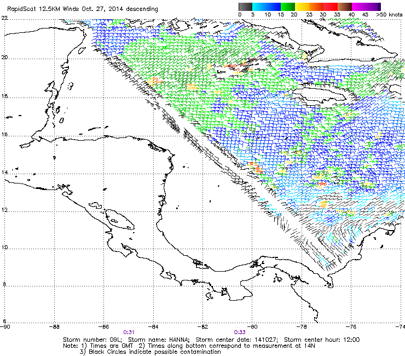Pick the orange 25-30 knots legend swatch
Image resolution: width=405 pixels, height=356 pixels.
tap(316, 7)
